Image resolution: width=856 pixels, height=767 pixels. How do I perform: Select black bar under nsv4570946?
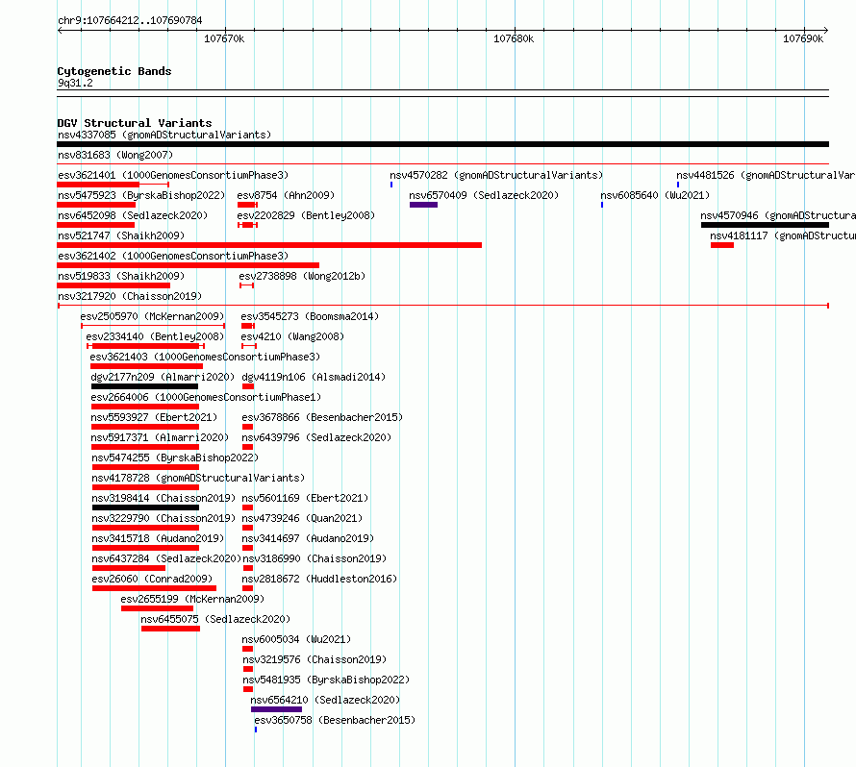click(765, 225)
